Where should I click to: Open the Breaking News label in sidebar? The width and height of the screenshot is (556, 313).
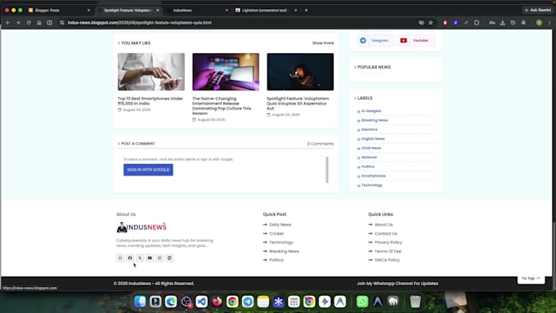pos(374,120)
